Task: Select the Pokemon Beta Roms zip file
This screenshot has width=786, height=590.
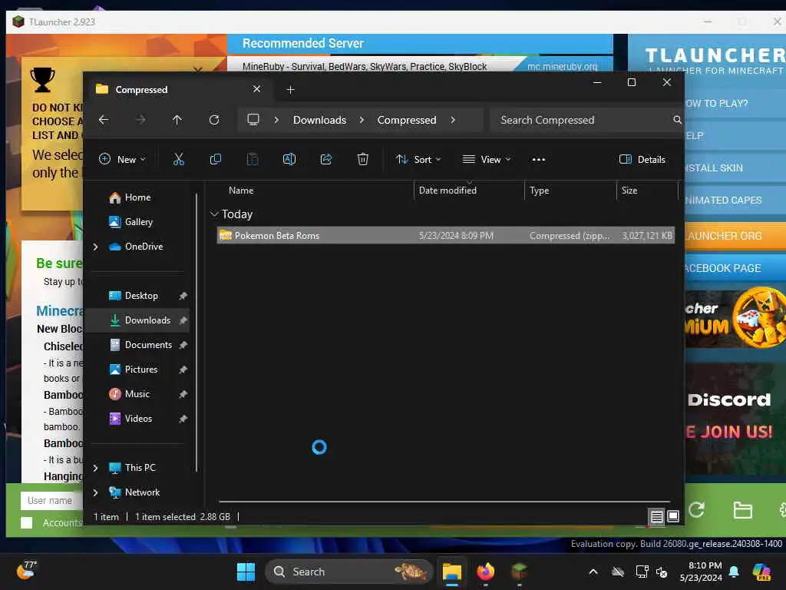Action: 446,235
